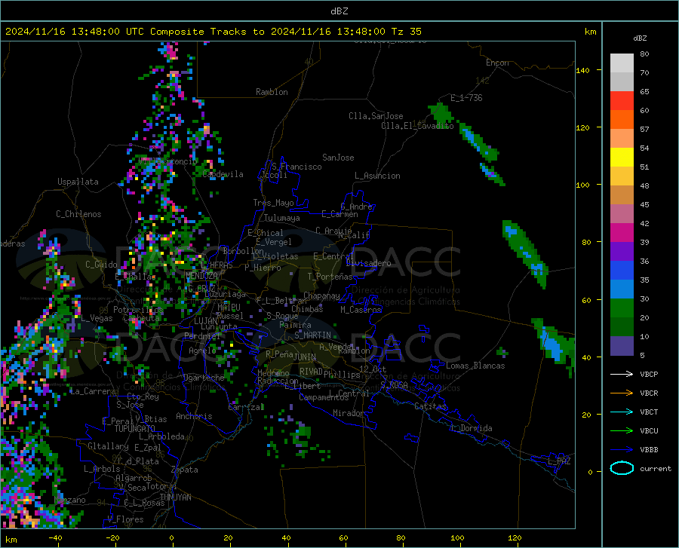Image resolution: width=679 pixels, height=548 pixels.
Task: Pick the light gray 80 dBZ swatch
Action: pyautogui.click(x=622, y=63)
